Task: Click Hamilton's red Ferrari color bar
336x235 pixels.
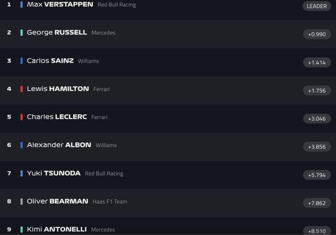Action: 22,89
